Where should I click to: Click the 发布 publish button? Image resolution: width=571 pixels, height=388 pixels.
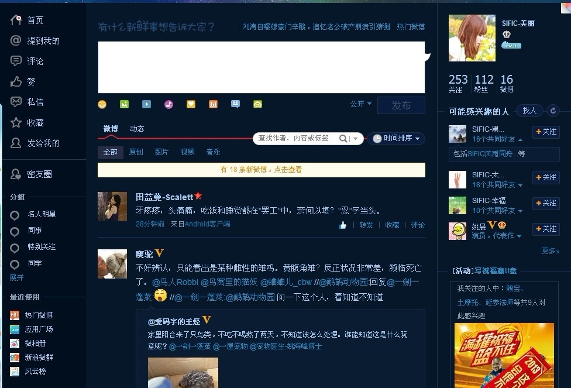[x=401, y=105]
